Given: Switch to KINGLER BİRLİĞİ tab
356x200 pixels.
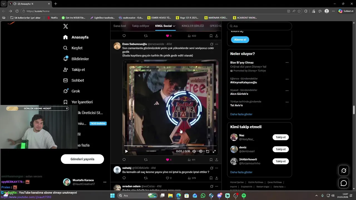Looking at the screenshot, I should 192,26.
